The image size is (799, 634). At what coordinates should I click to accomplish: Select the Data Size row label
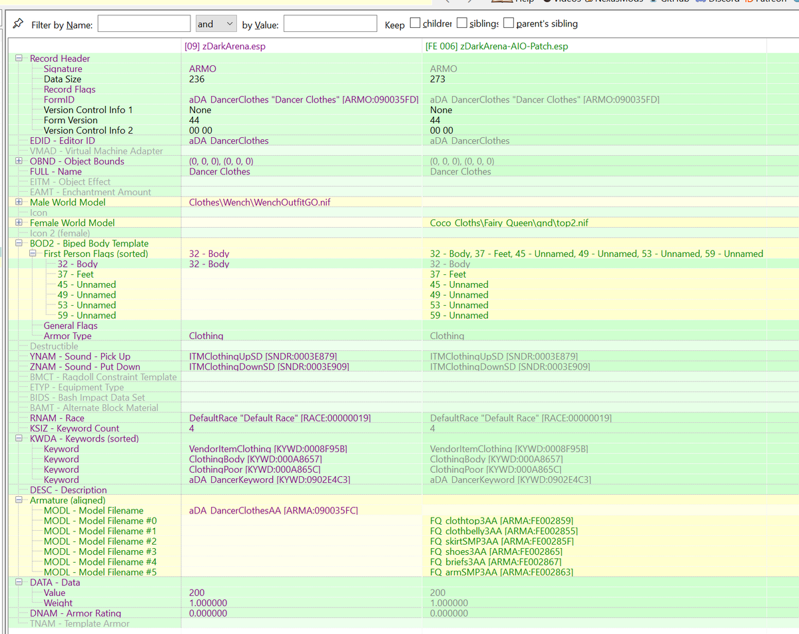[x=63, y=79]
